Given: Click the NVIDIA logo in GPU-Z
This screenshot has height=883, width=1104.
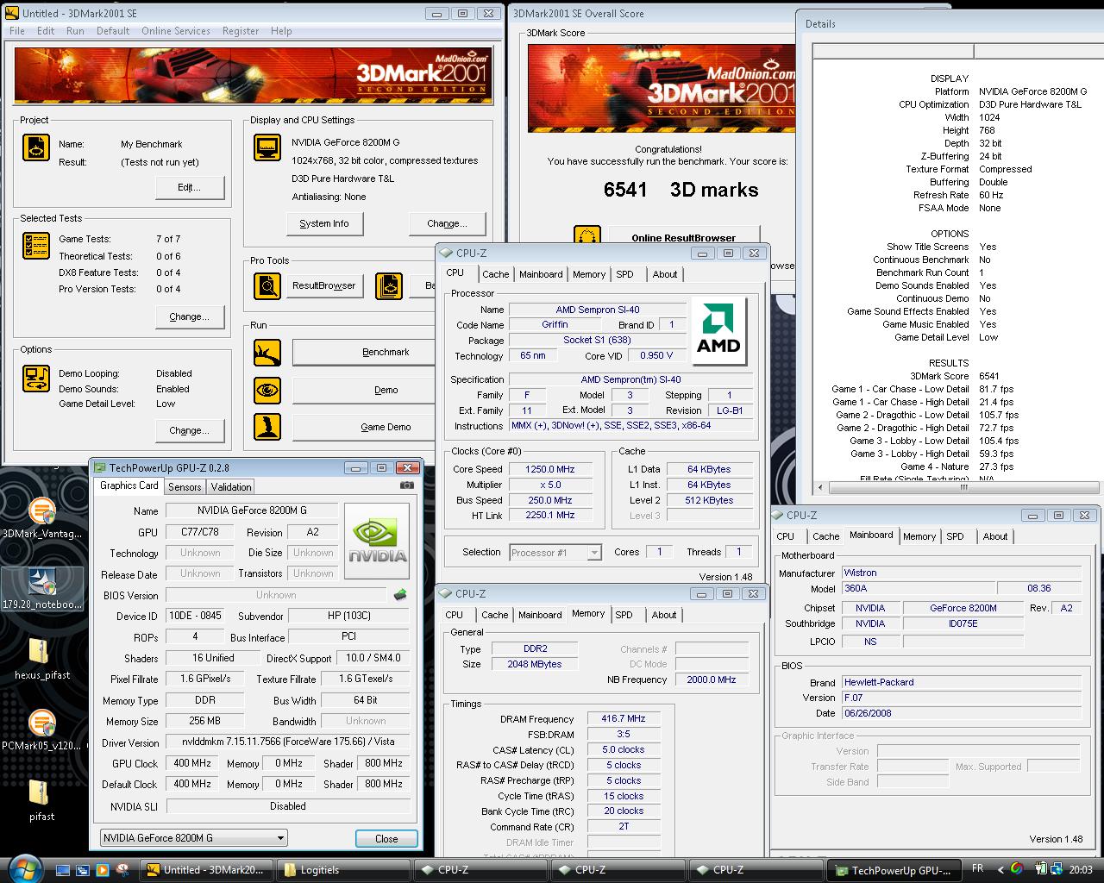Looking at the screenshot, I should 377,541.
